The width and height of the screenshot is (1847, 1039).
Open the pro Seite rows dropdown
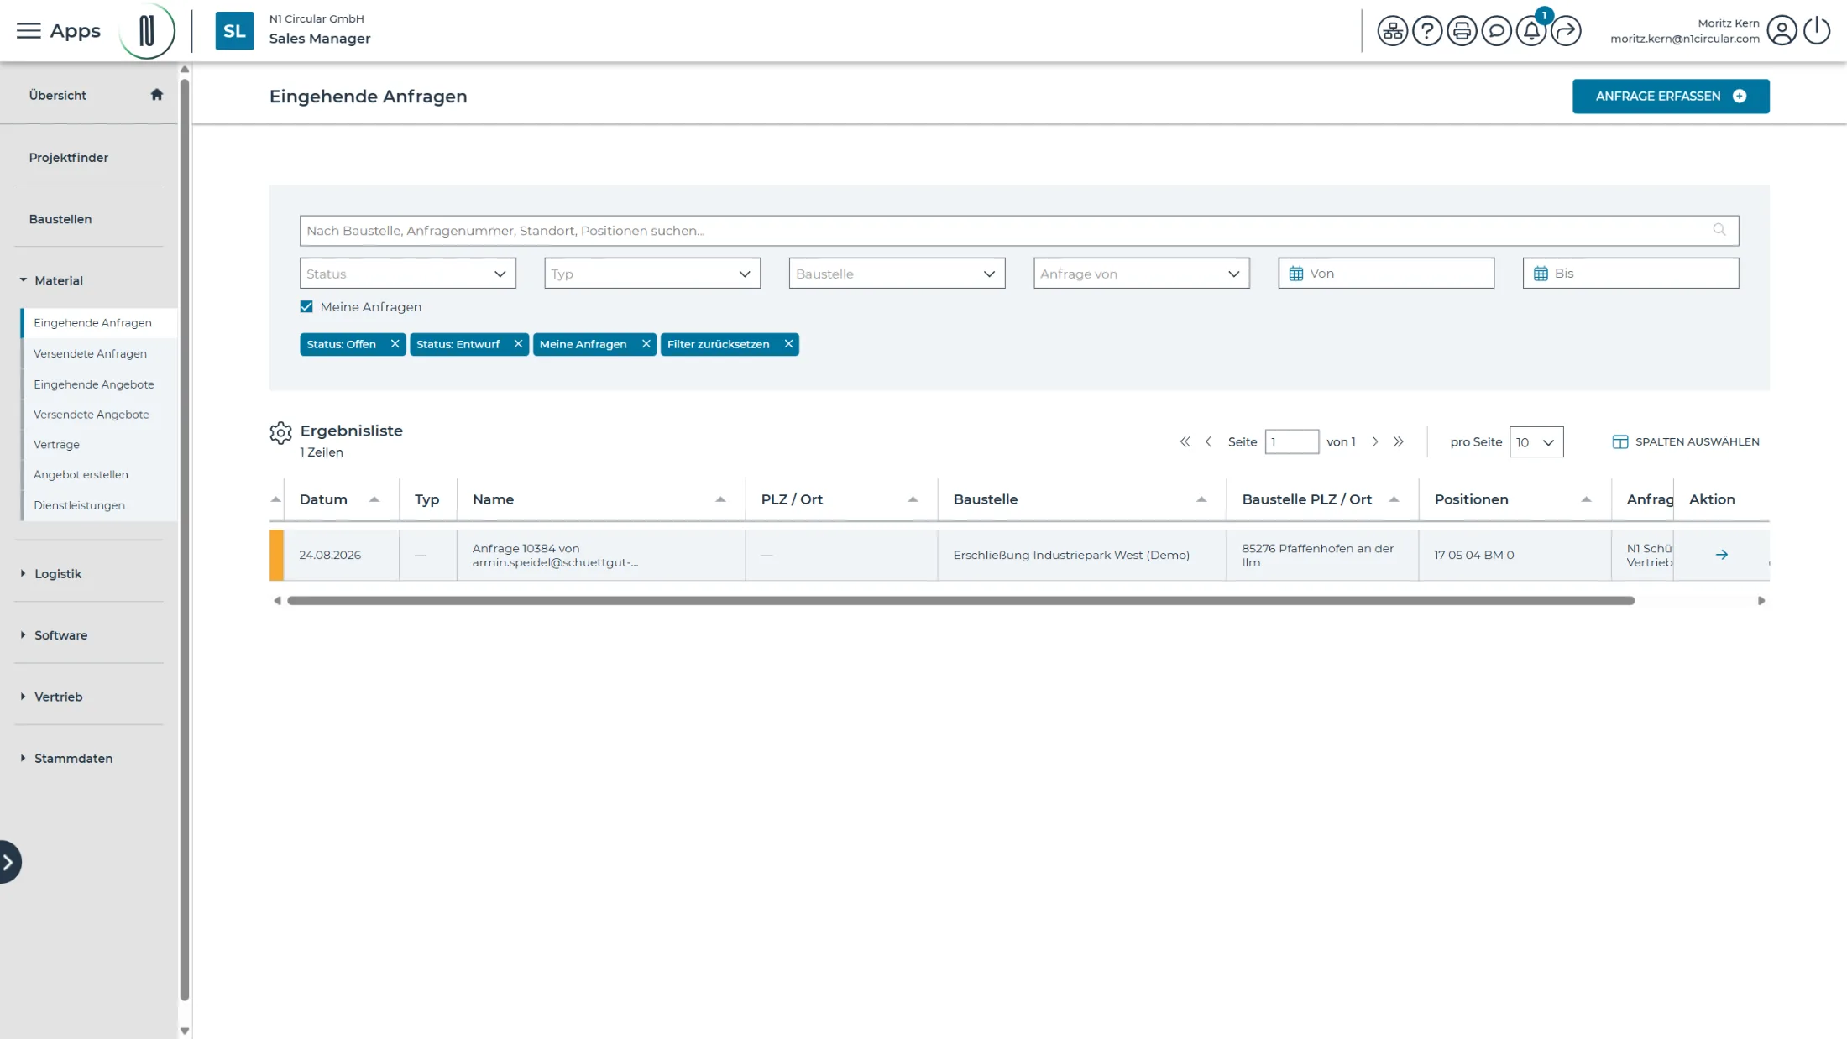(x=1536, y=442)
